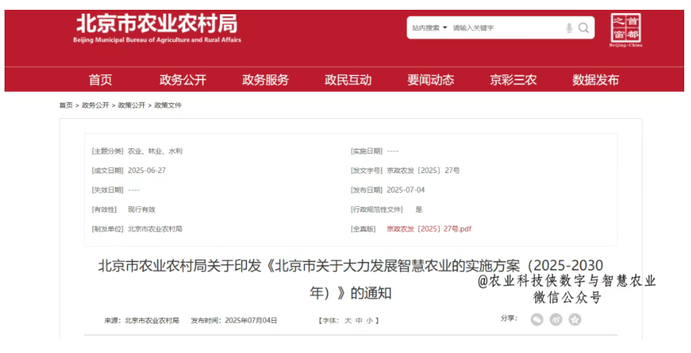Click the 政策文件 breadcrumb link
This screenshot has height=353, width=691.
(168, 105)
